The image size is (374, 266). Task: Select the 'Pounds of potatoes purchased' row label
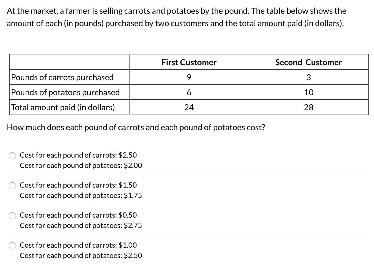69,92
